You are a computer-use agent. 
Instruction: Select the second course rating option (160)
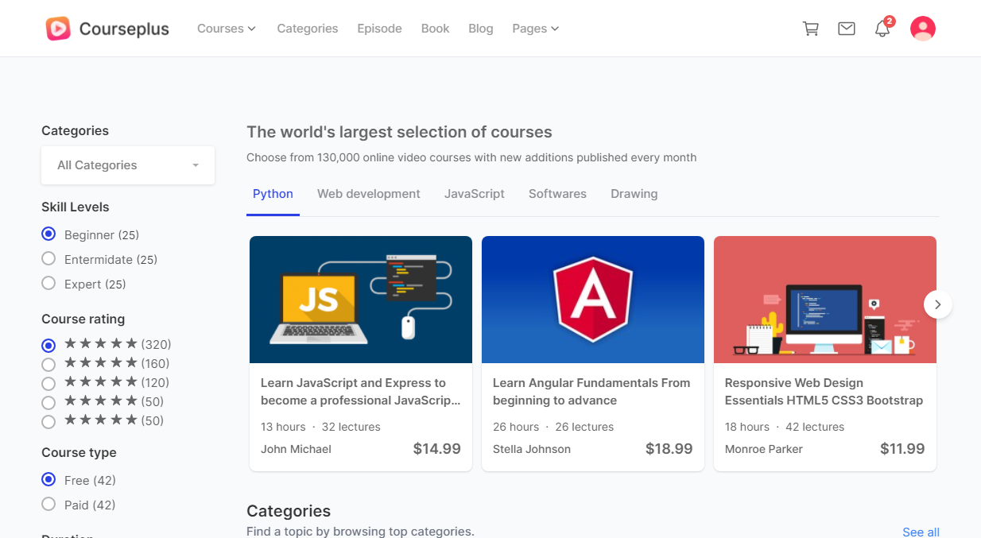(x=48, y=364)
